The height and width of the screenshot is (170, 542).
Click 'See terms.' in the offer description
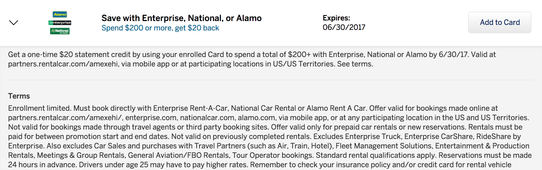pos(355,64)
